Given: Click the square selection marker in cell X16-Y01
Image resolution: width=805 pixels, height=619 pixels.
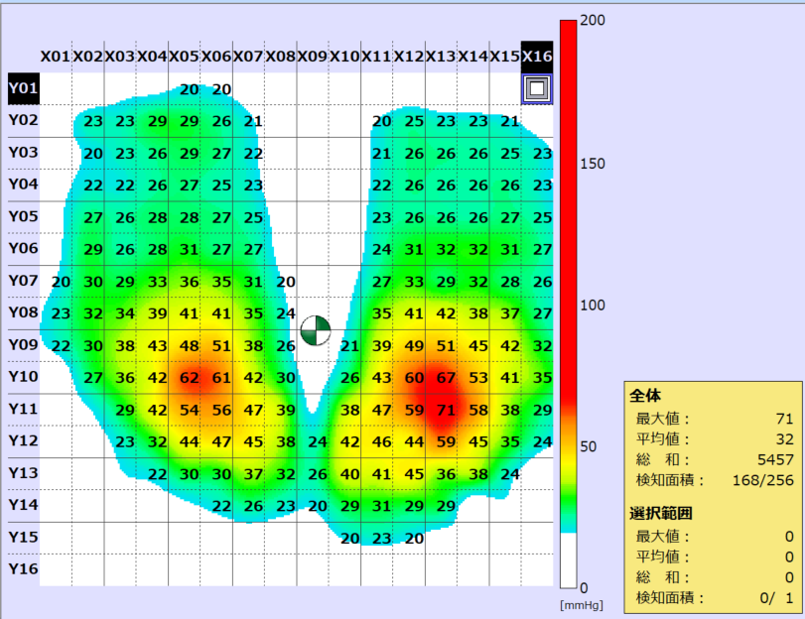Looking at the screenshot, I should tap(537, 89).
